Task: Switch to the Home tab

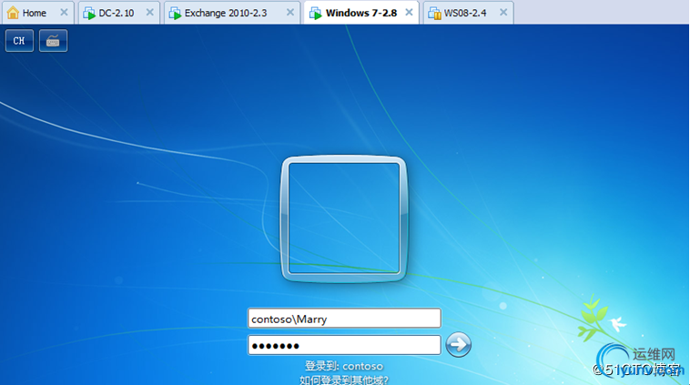Action: 37,13
